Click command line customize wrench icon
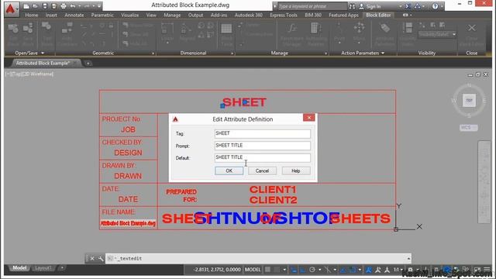The height and width of the screenshot is (279, 496). pos(101,259)
